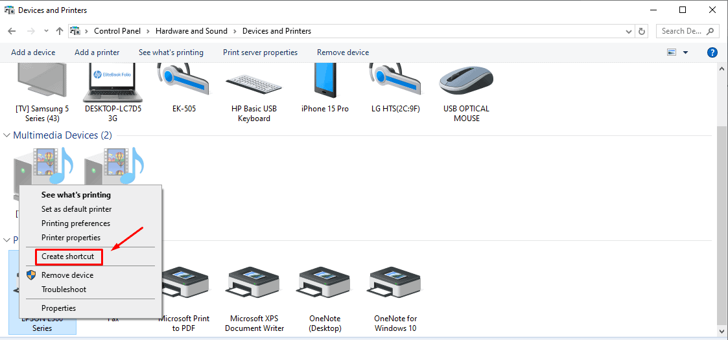Open the address bar history dropdown
This screenshot has width=728, height=340.
629,31
